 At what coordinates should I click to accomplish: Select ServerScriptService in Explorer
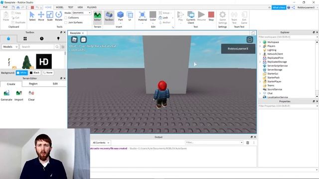point(277,66)
